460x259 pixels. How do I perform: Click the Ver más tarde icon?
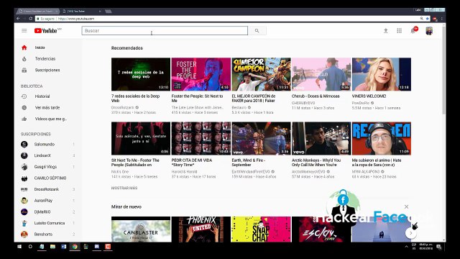click(24, 108)
